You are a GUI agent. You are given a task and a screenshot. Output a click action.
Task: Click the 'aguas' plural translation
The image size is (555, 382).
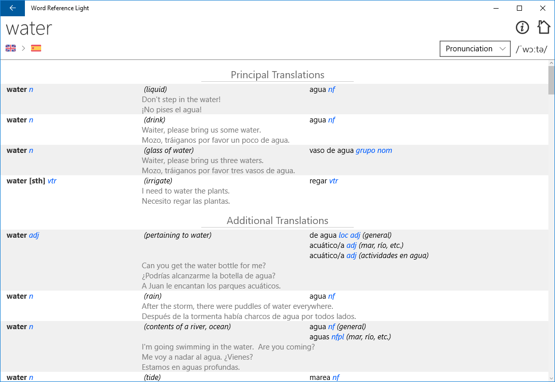(x=319, y=337)
